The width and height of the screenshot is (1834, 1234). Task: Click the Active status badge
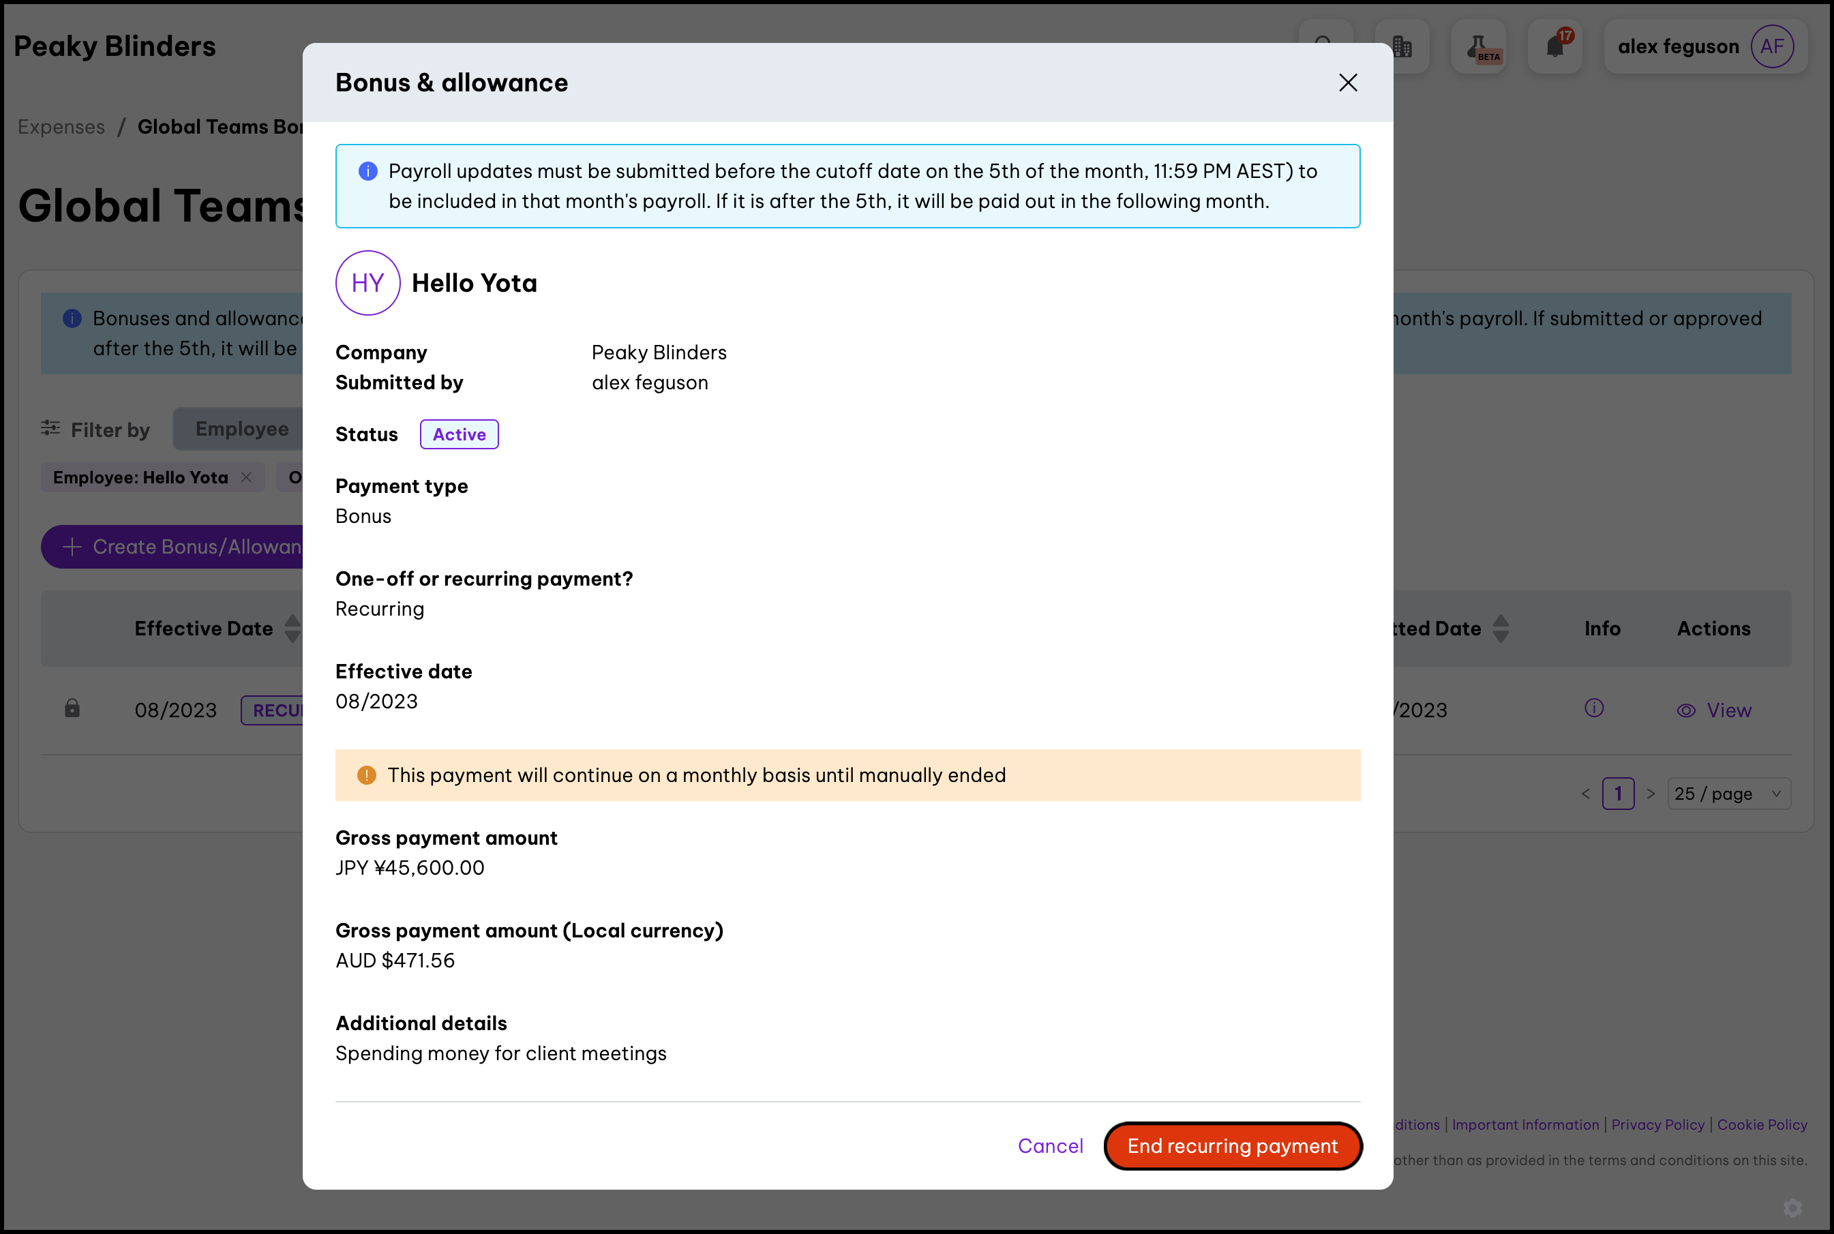pos(459,434)
